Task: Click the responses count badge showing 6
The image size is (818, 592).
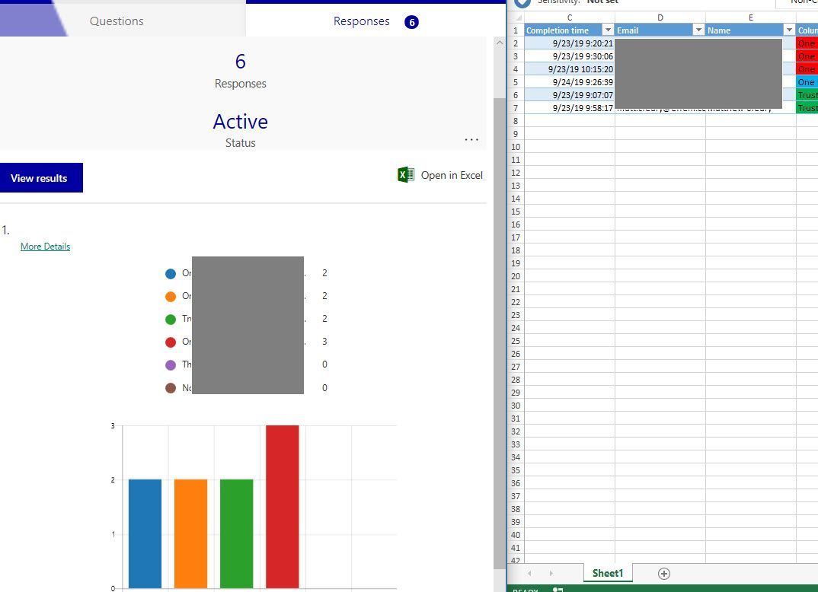Action: click(411, 22)
